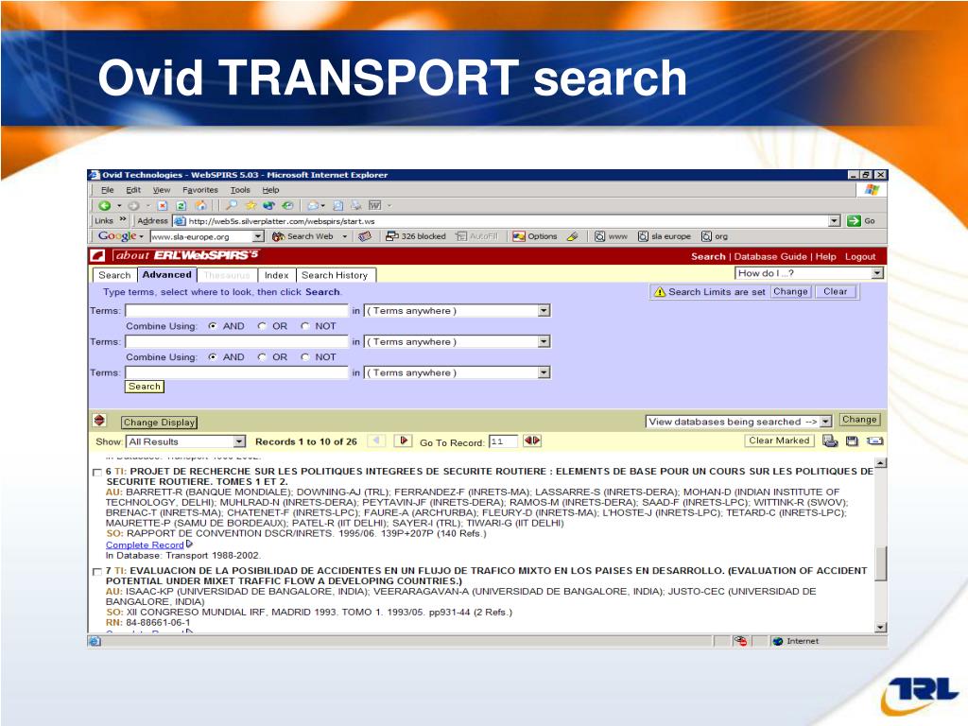Mark the checkbox for record 7
This screenshot has width=968, height=726.
97,572
